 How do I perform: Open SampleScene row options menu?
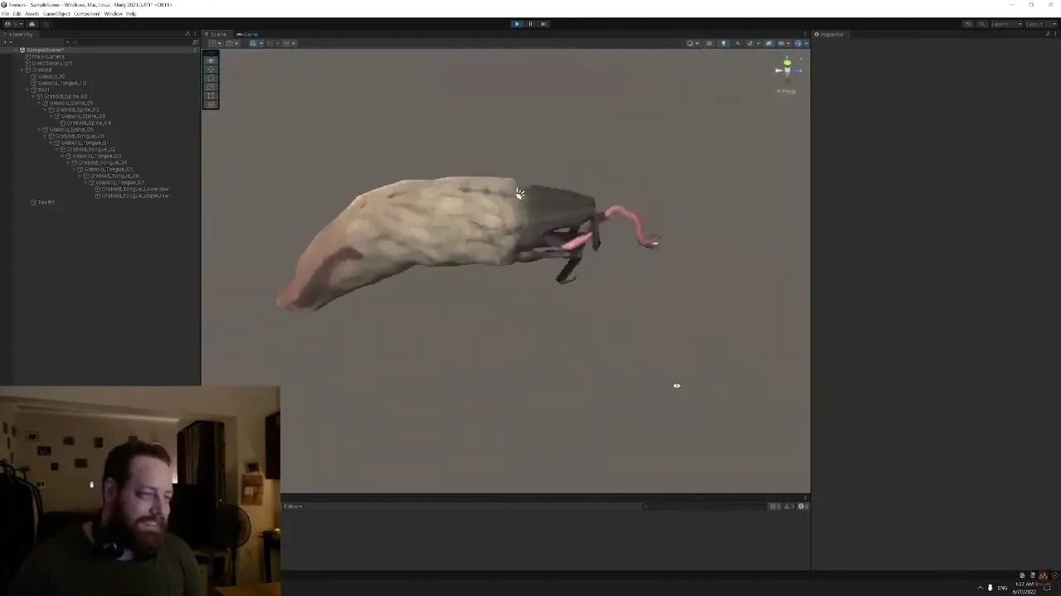(x=195, y=50)
